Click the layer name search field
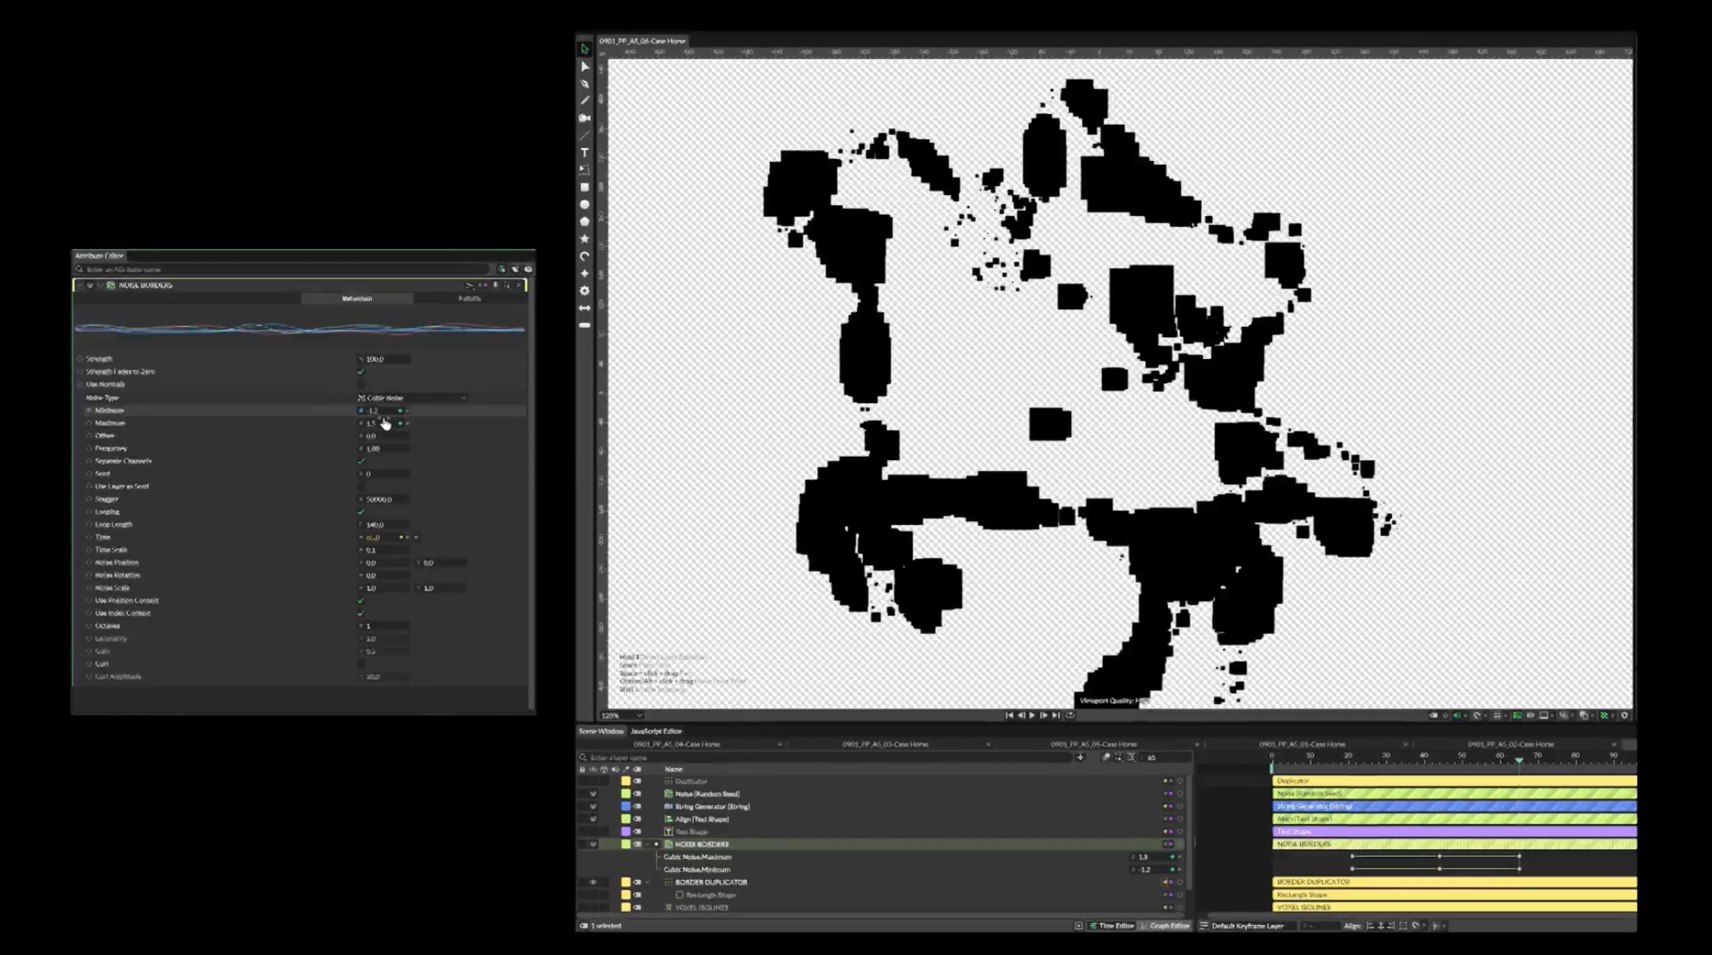1712x955 pixels. pyautogui.click(x=825, y=757)
